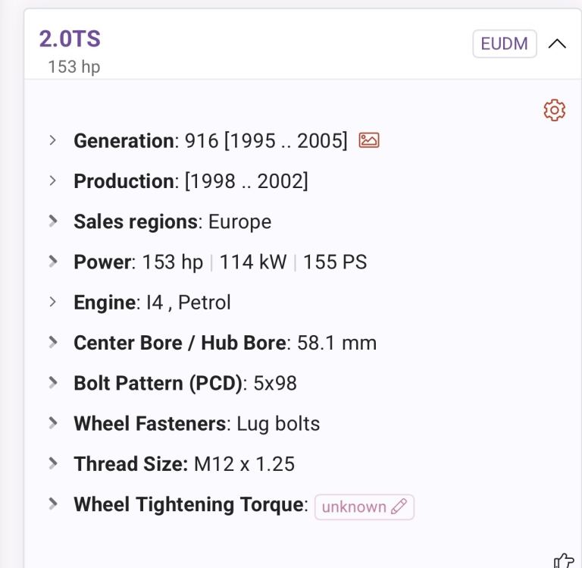Expand the Sales regions row
This screenshot has width=582, height=568.
tap(53, 221)
